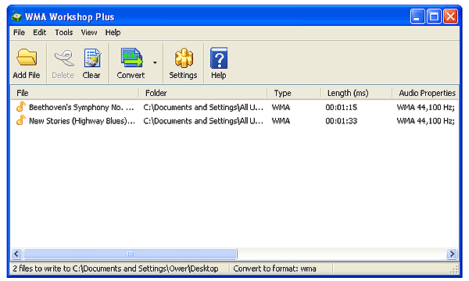This screenshot has height=281, width=469.
Task: Click the '2 files to write to' status text
Action: (116, 269)
